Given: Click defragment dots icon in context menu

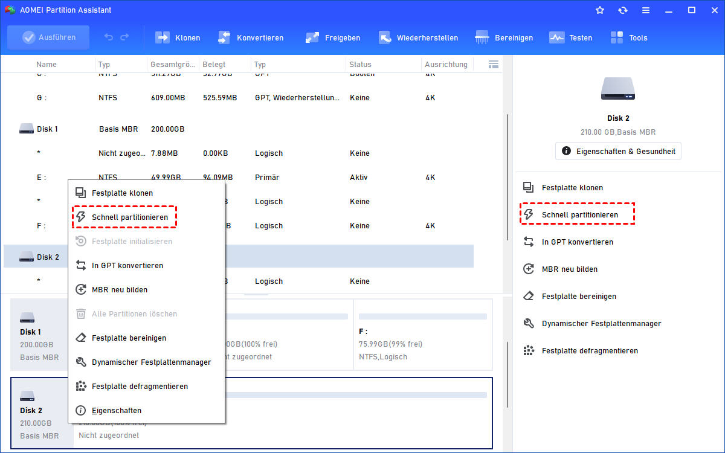Looking at the screenshot, I should point(80,386).
